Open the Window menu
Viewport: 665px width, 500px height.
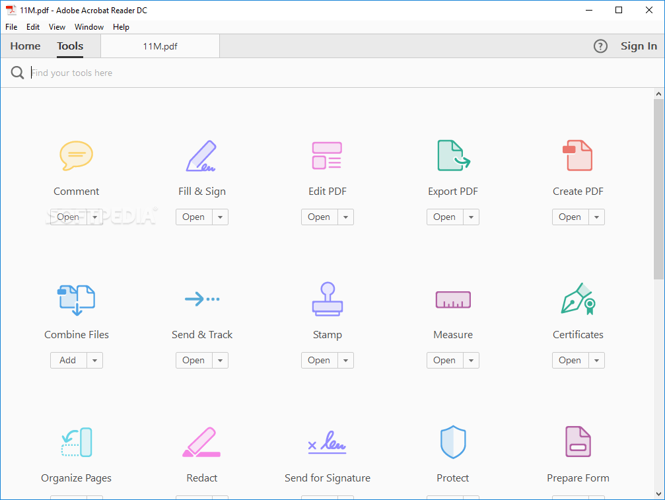pyautogui.click(x=89, y=27)
